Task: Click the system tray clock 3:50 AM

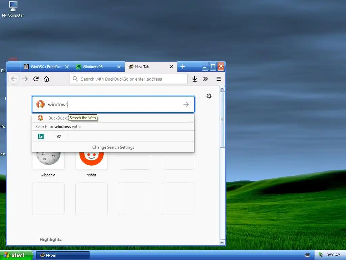Action: coord(333,255)
